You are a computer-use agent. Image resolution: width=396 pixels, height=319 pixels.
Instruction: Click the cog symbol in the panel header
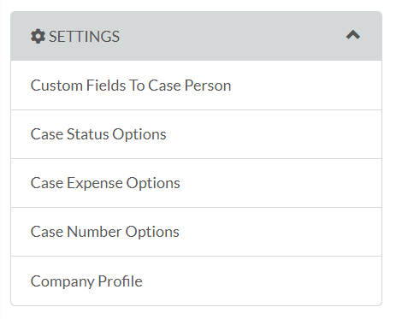pos(38,37)
